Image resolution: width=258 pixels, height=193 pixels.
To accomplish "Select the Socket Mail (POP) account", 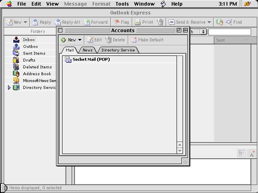I will (120, 60).
